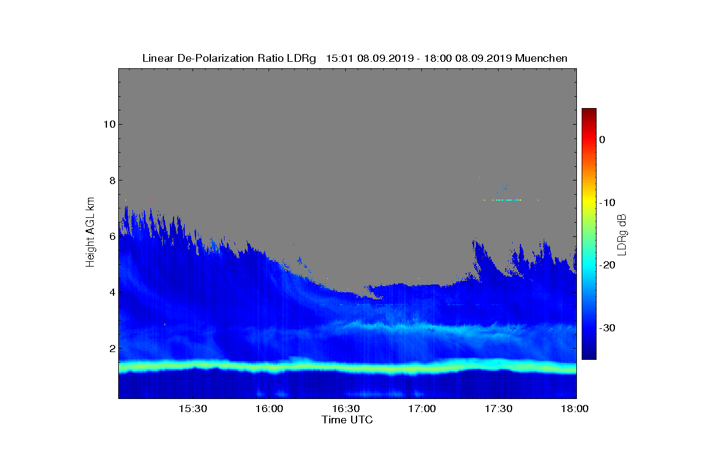Click the 18:00 time tick label
Screen dimensions: 713x475
click(575, 408)
